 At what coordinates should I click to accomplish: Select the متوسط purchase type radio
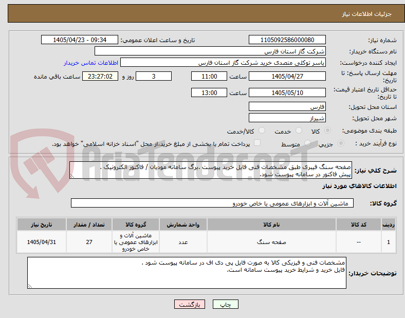coord(307,143)
